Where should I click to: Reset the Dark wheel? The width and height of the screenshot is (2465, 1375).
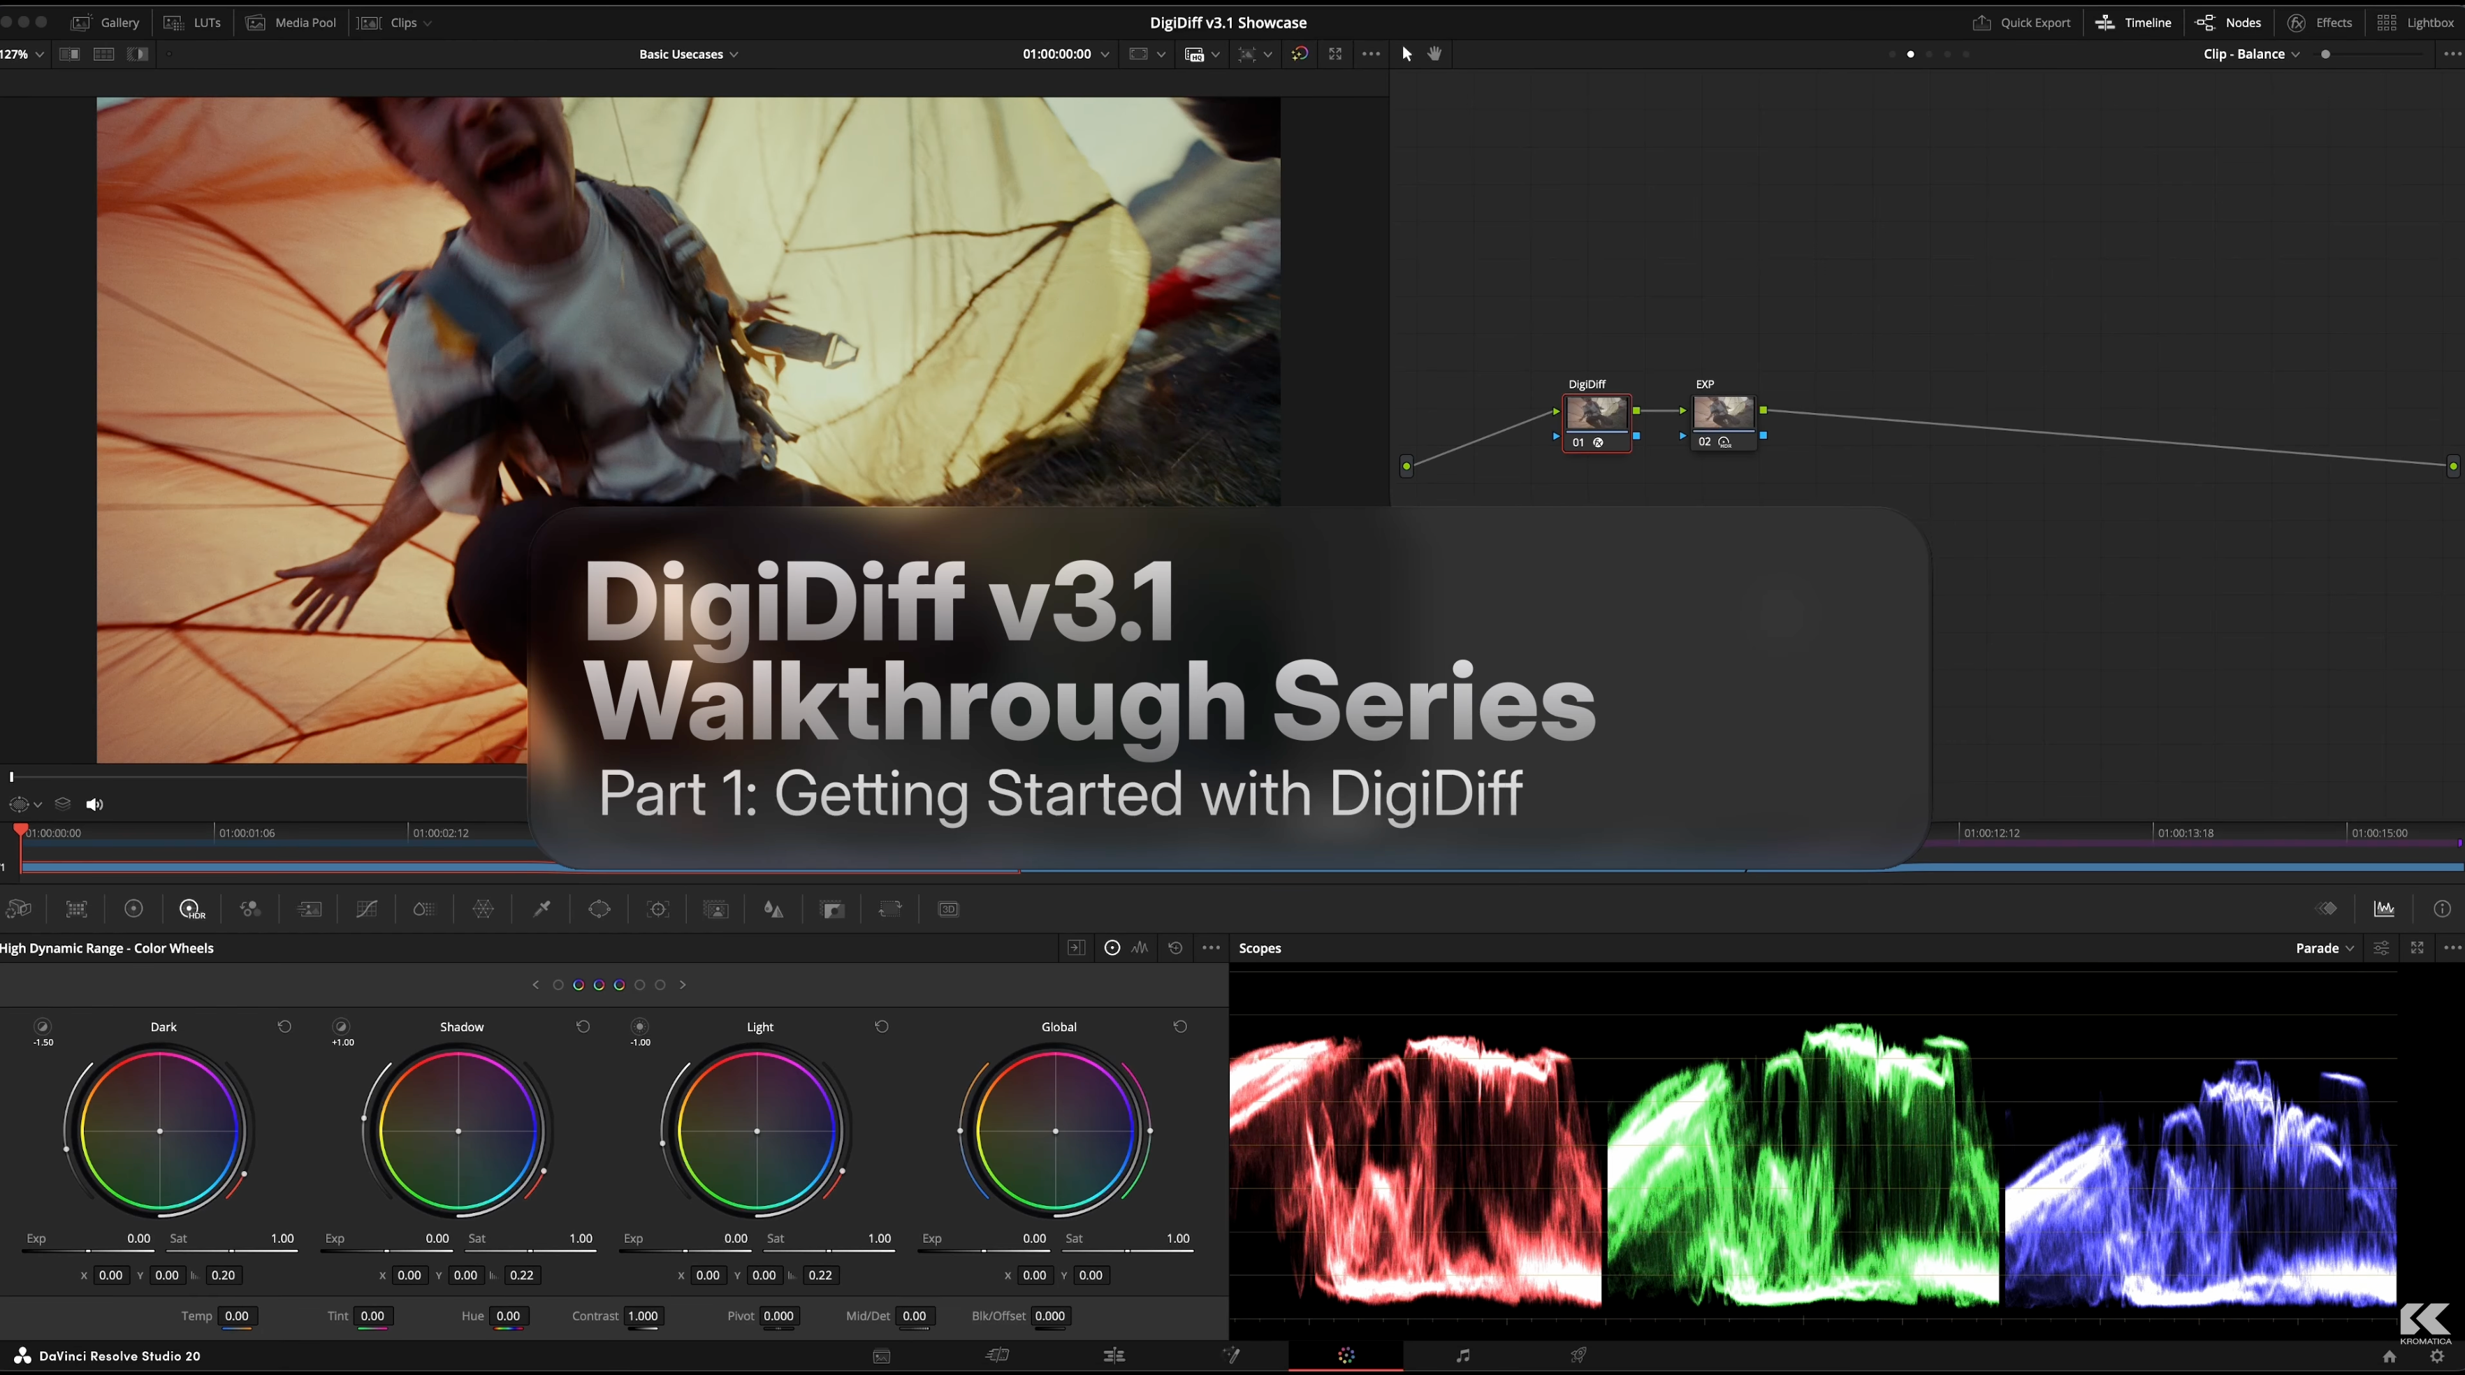point(284,1026)
